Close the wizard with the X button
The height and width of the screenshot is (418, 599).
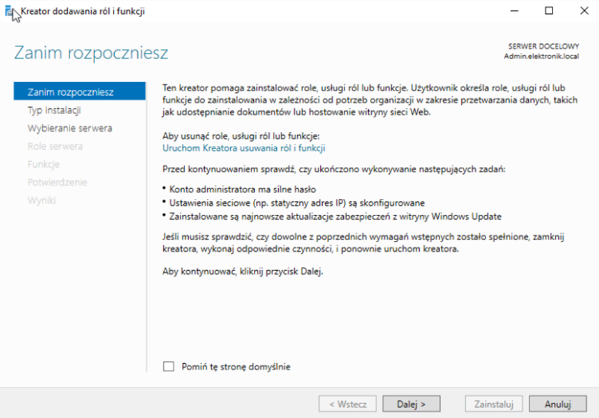[584, 11]
